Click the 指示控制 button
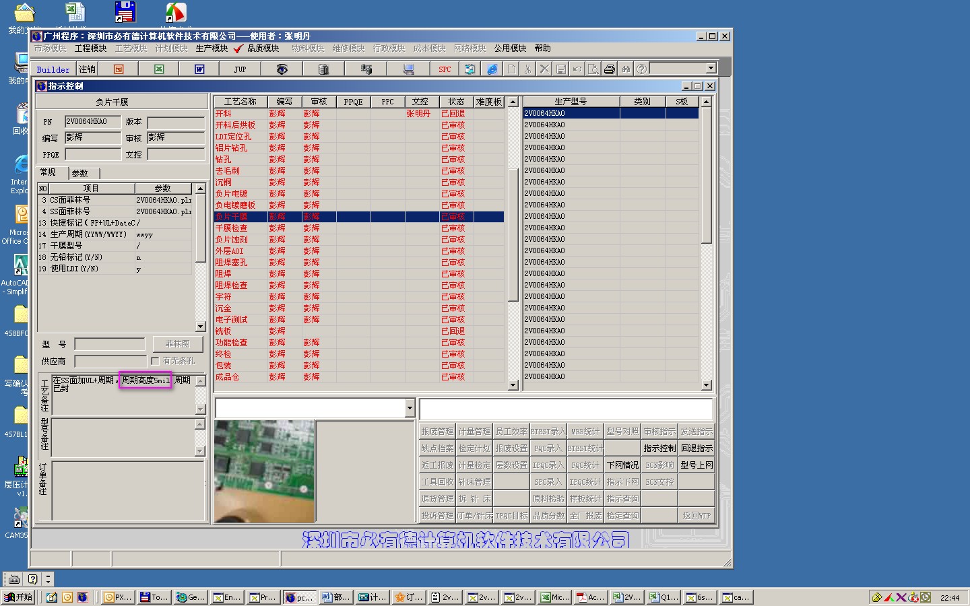Viewport: 970px width, 606px height. pyautogui.click(x=659, y=448)
